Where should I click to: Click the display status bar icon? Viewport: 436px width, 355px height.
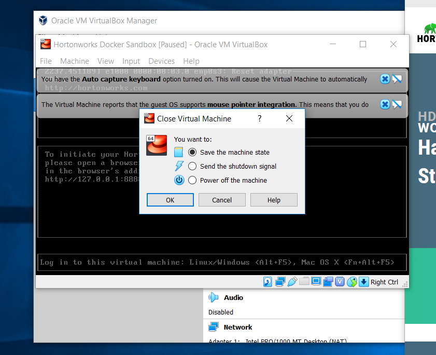(316, 281)
